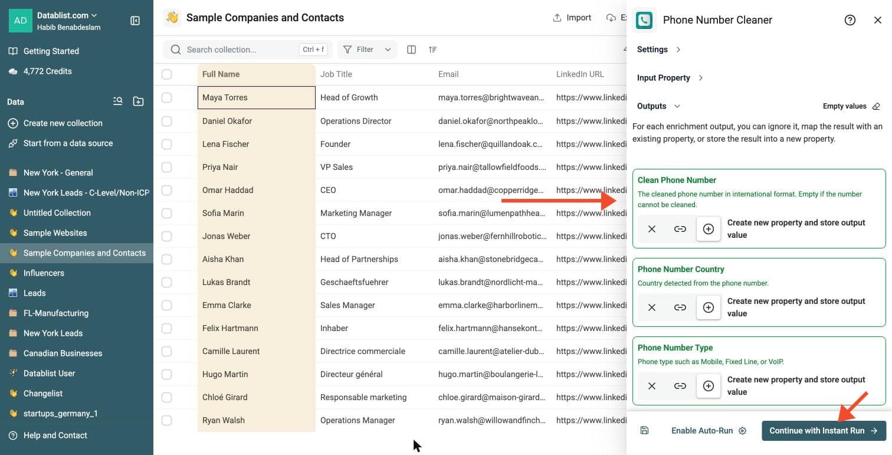Open the Filter dropdown
Image resolution: width=892 pixels, height=455 pixels.
[x=367, y=50]
